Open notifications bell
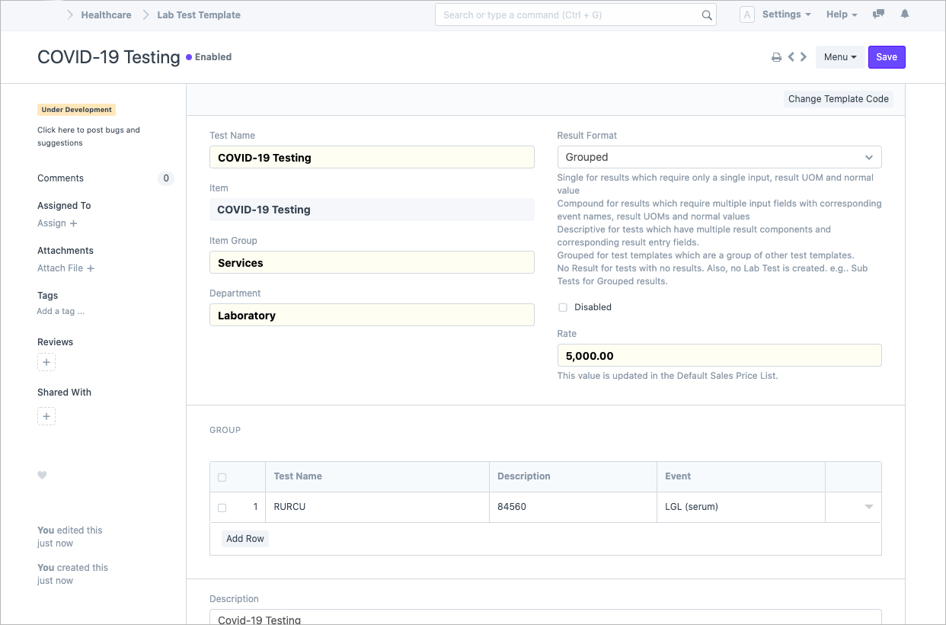Screen dimensions: 946x625 click(905, 14)
